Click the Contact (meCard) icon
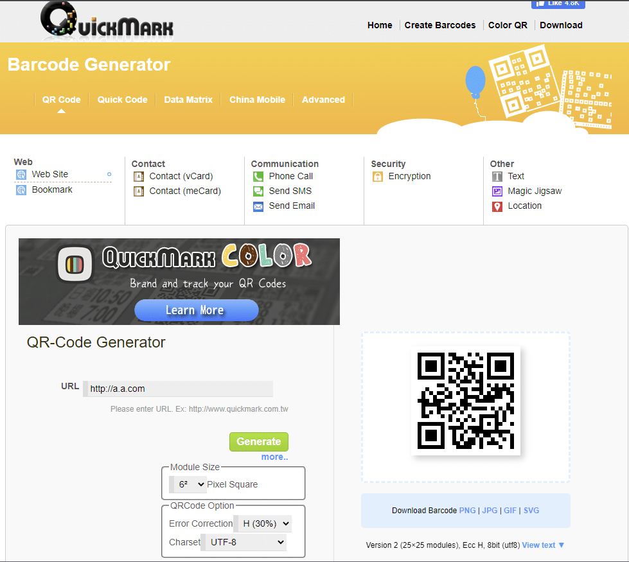629x562 pixels. click(x=139, y=191)
